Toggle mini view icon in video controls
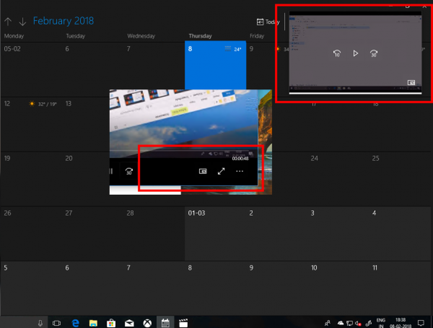Viewport: 433px width, 328px height. point(203,171)
